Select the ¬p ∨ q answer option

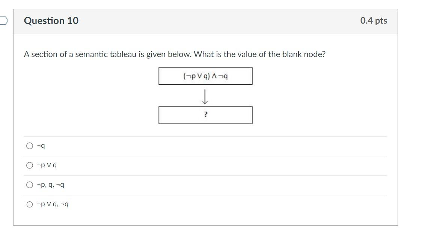click(x=29, y=165)
